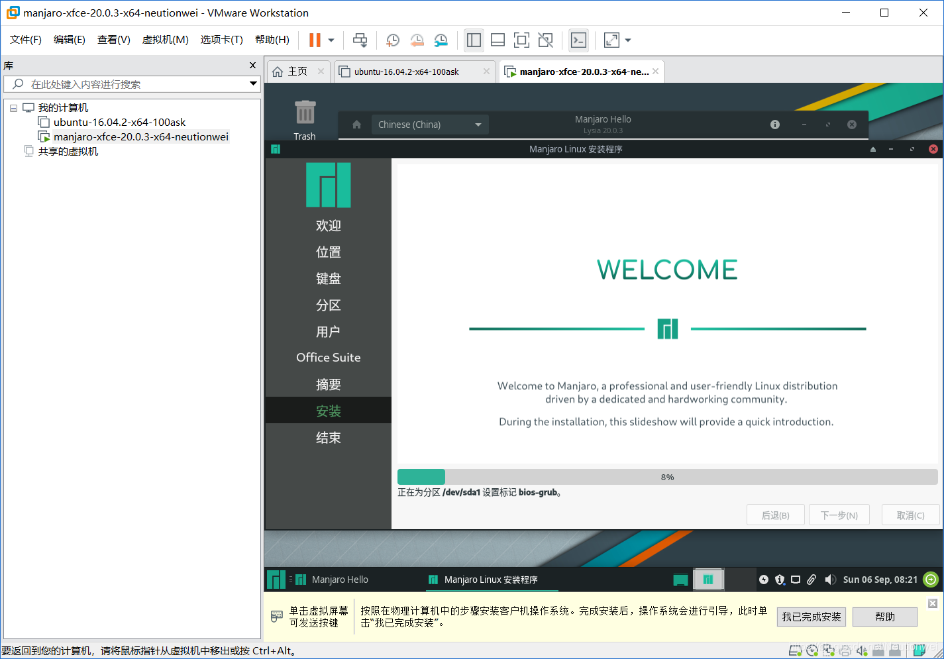Open the 查看(V) menu

(114, 40)
